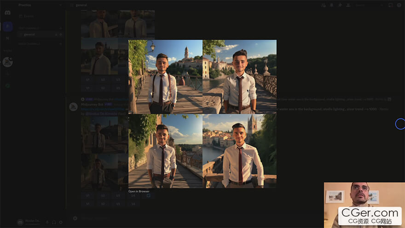Screen dimensions: 405x228
Task: Click U3 in the row containing U4
Action: click(118, 196)
